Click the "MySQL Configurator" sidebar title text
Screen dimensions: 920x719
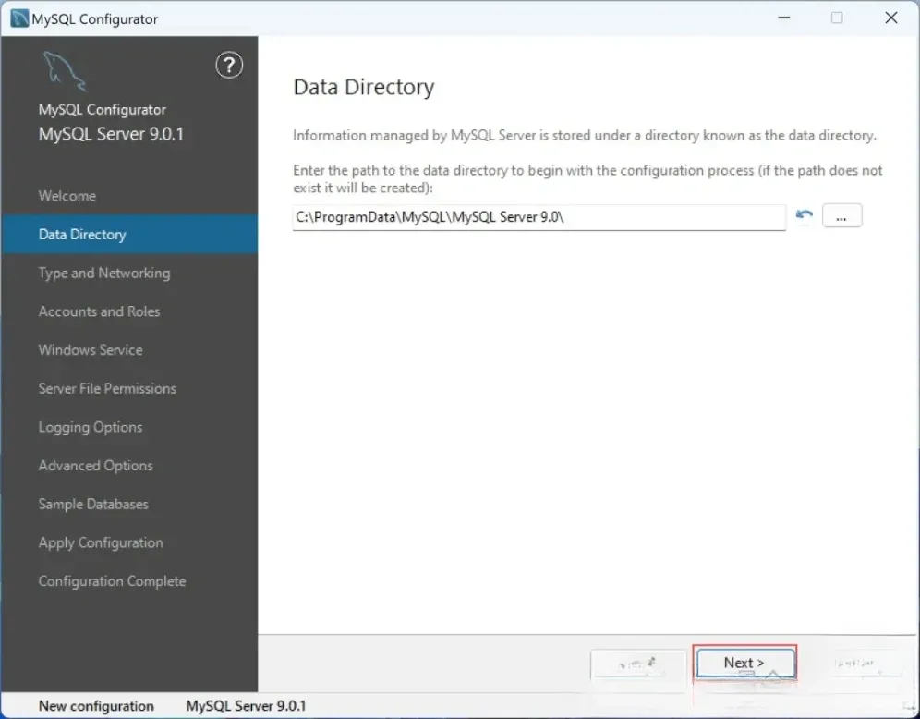[x=103, y=110]
